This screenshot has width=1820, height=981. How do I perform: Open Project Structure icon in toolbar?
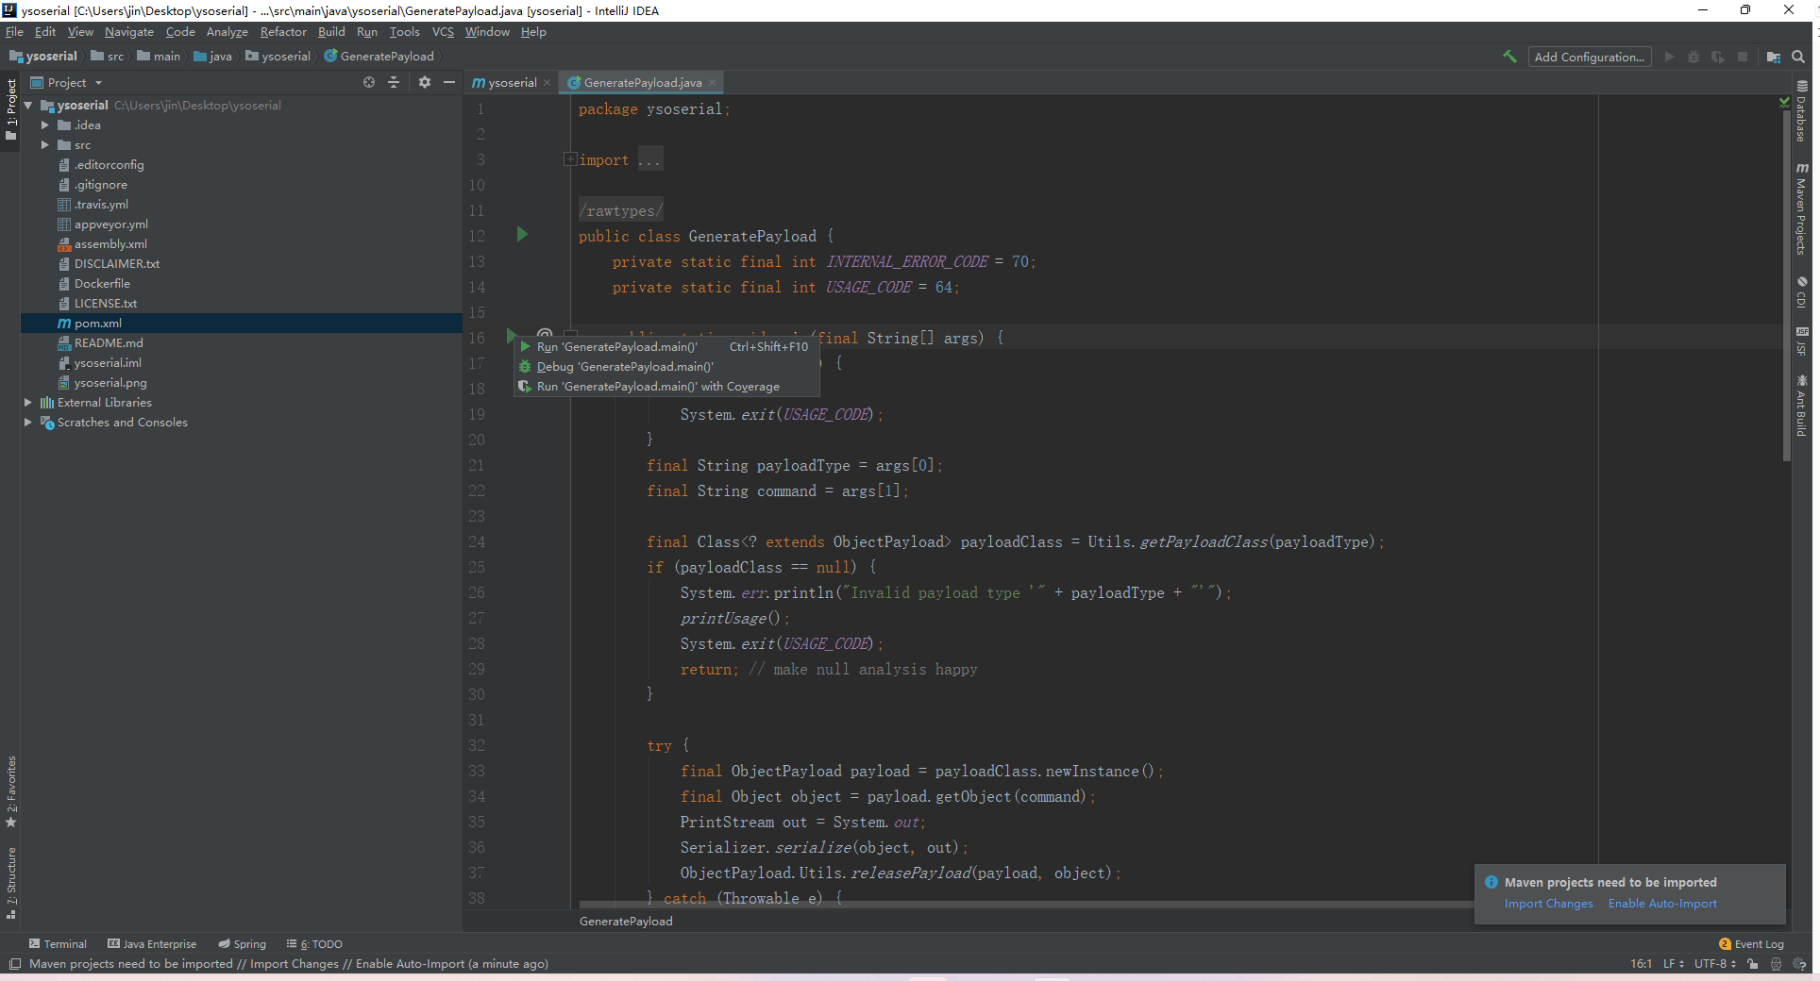pyautogui.click(x=1774, y=57)
